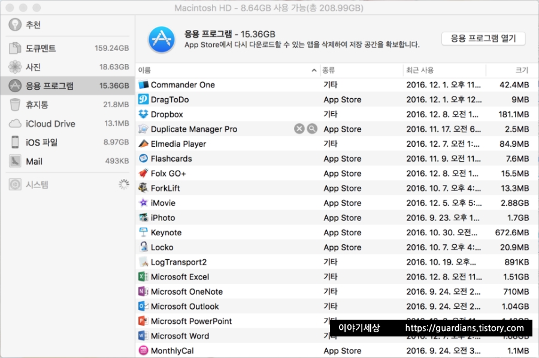
Task: Click the Duplicate Manager Pro app icon
Action: point(143,129)
